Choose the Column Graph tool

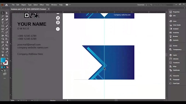7,49
